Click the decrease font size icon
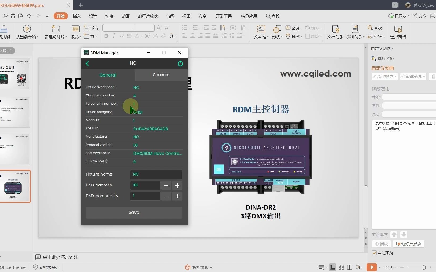436x272 pixels. click(167, 28)
